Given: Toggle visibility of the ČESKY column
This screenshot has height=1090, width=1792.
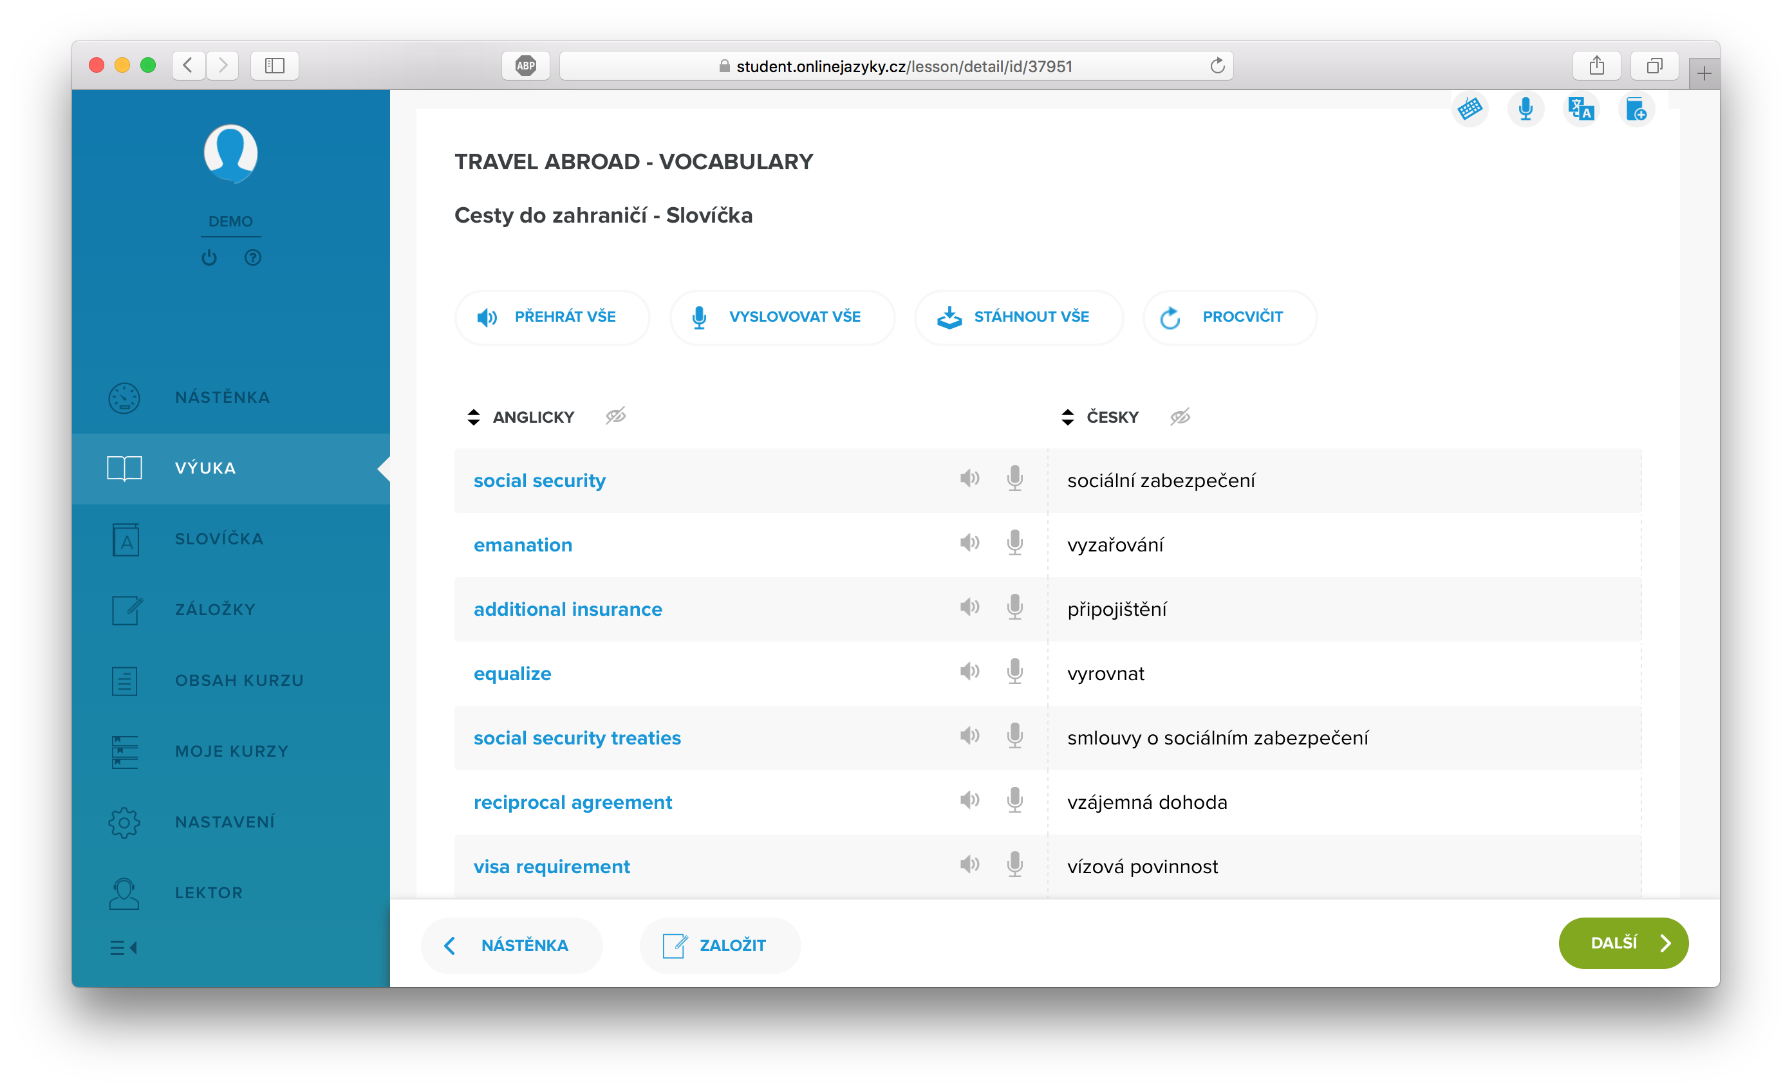Looking at the screenshot, I should coord(1180,417).
